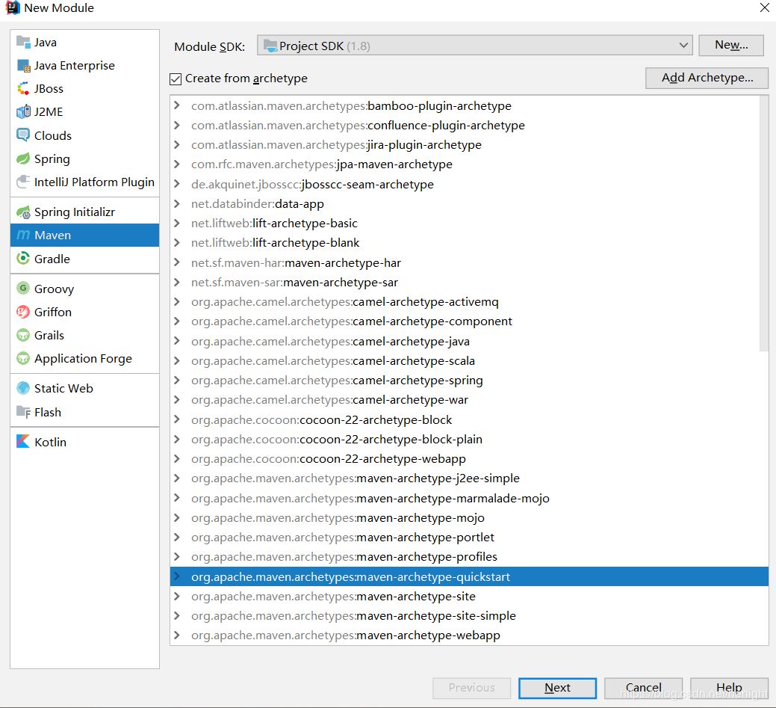Viewport: 776px width, 708px height.
Task: Click the Spring Initializr icon
Action: point(23,212)
